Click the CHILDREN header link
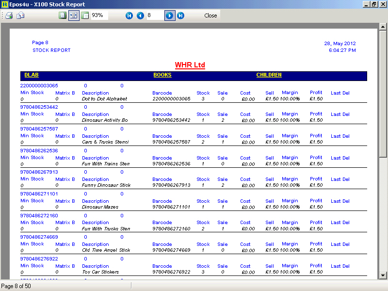388x291 pixels. click(269, 75)
